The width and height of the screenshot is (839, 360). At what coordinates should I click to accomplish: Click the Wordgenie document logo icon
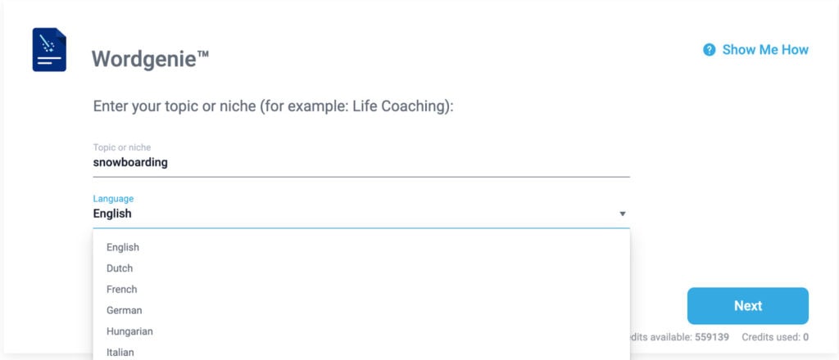coord(49,50)
